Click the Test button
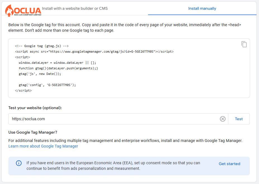The width and height of the screenshot is (259, 184). 239,119
